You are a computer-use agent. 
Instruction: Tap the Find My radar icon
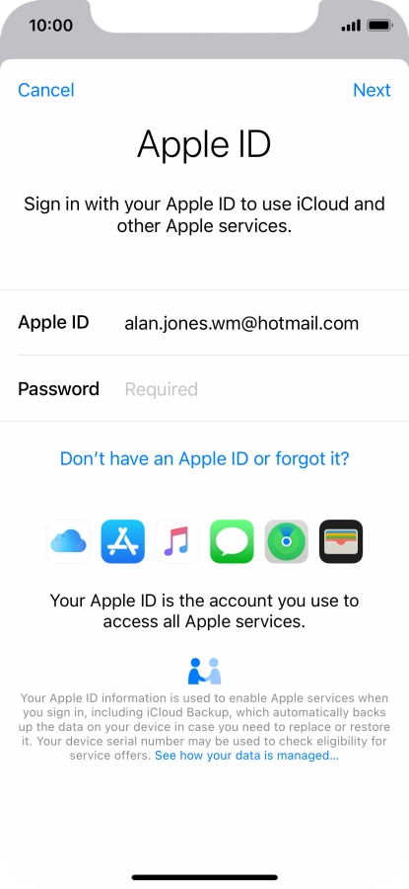(286, 541)
